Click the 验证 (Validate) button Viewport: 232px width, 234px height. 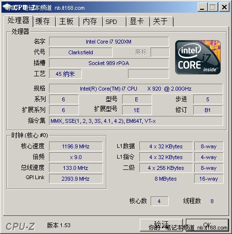click(161, 225)
